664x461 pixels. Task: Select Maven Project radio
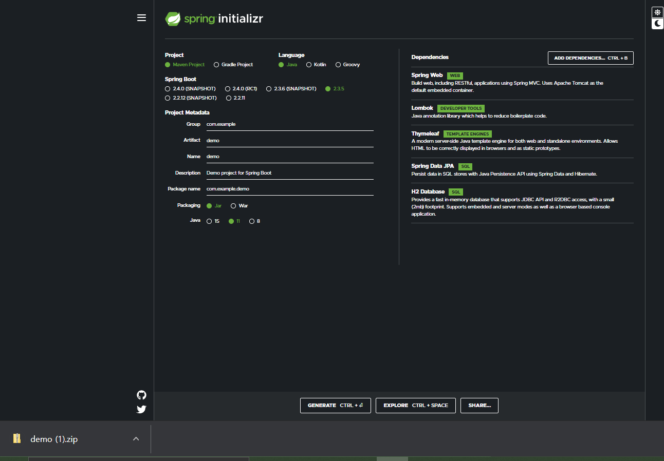click(185, 65)
